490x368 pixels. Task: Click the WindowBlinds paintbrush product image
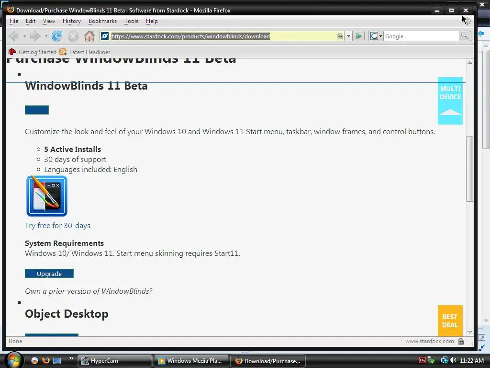click(47, 196)
